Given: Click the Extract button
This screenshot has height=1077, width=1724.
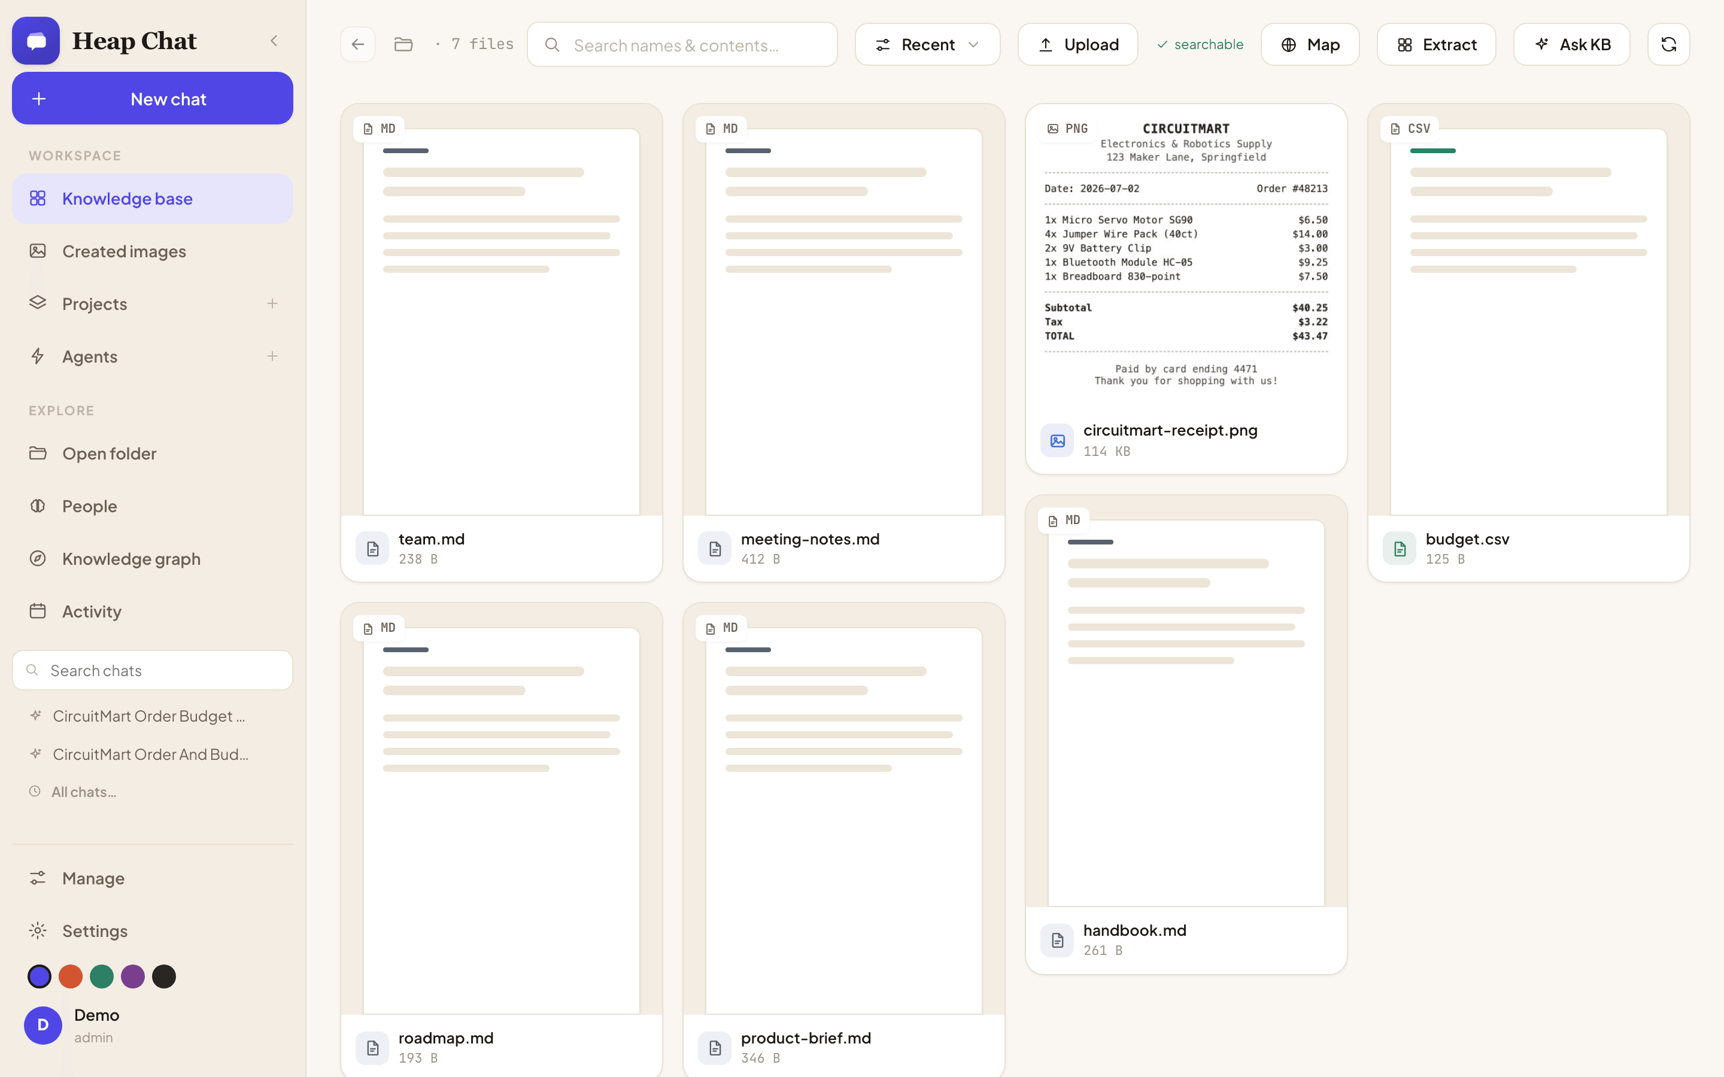Looking at the screenshot, I should [x=1435, y=44].
